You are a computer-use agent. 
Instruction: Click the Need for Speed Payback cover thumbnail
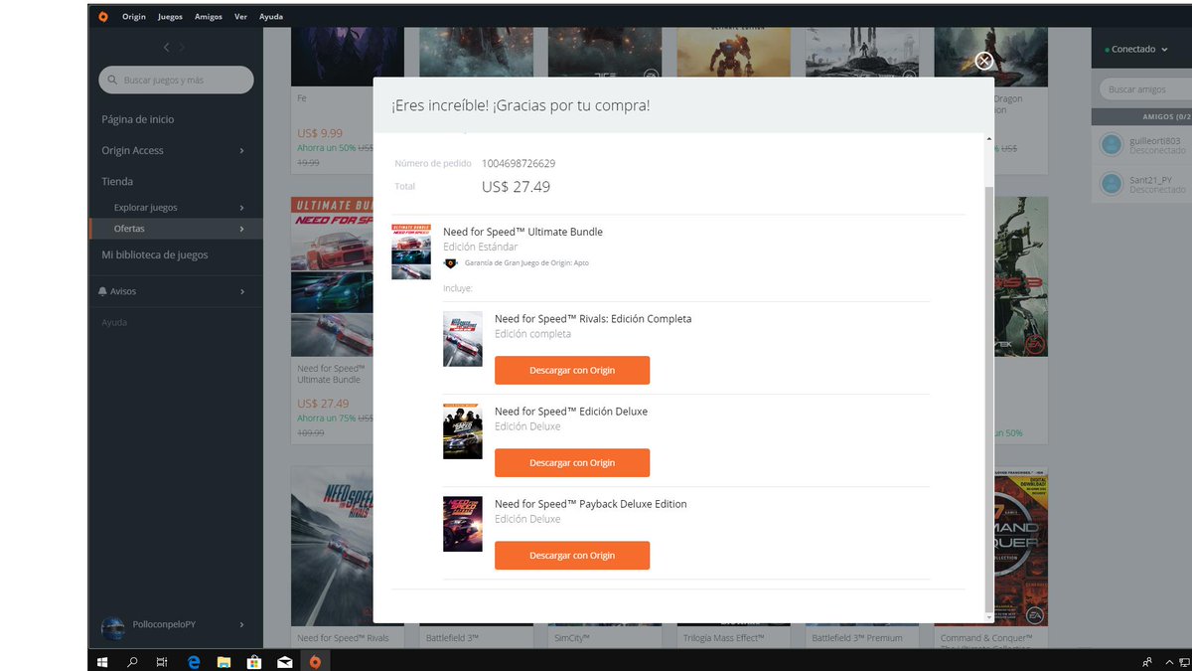point(463,524)
